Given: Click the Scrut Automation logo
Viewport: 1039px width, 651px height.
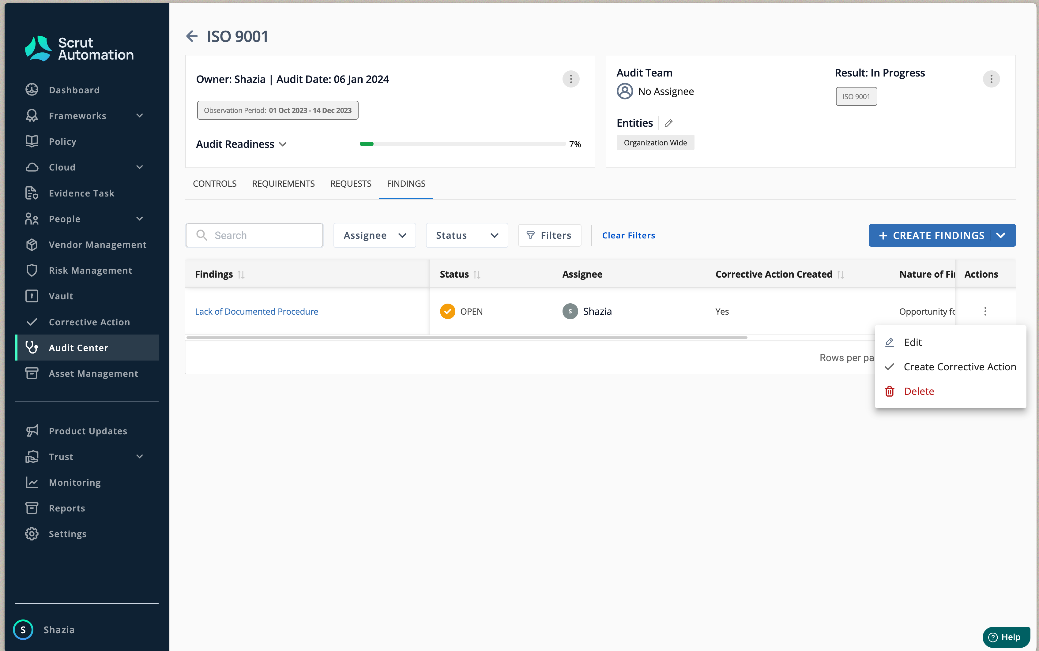Looking at the screenshot, I should tap(79, 49).
